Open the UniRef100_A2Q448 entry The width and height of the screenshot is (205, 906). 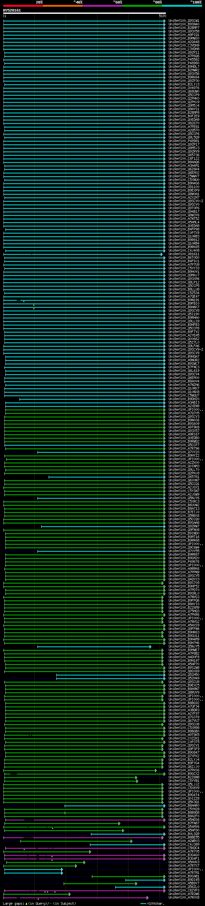[184, 42]
